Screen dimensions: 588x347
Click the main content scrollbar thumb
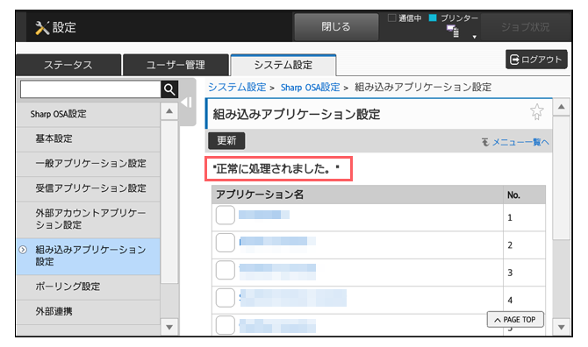(x=562, y=178)
